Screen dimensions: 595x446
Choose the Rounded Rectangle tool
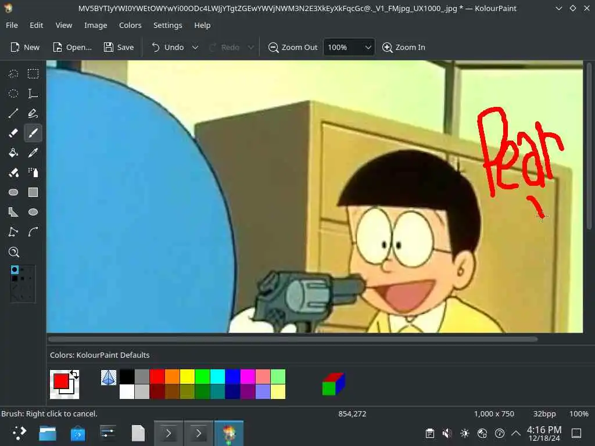tap(13, 192)
